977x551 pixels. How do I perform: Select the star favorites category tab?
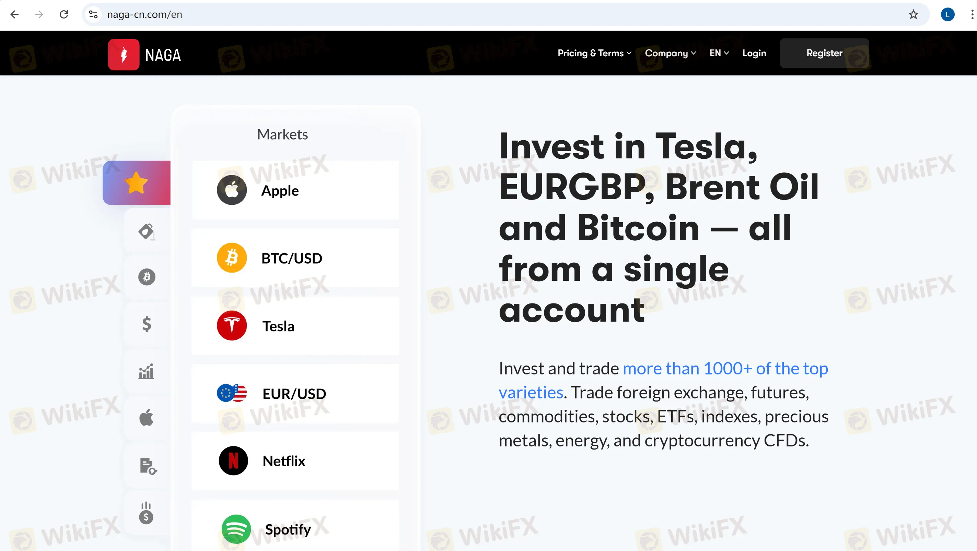(137, 183)
